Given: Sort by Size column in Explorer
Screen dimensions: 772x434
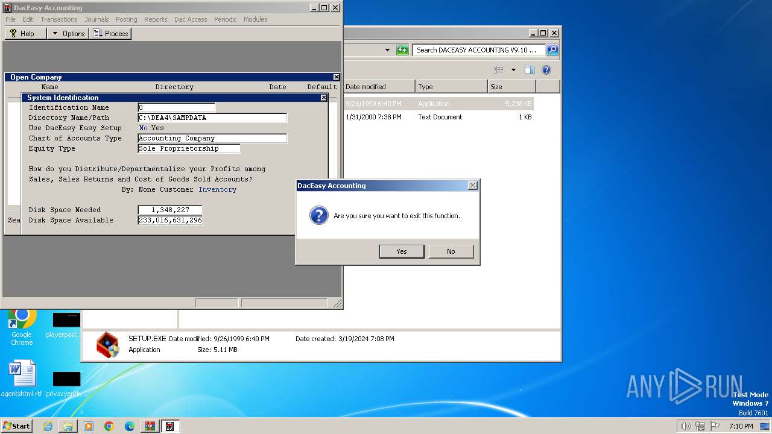Looking at the screenshot, I should [511, 87].
